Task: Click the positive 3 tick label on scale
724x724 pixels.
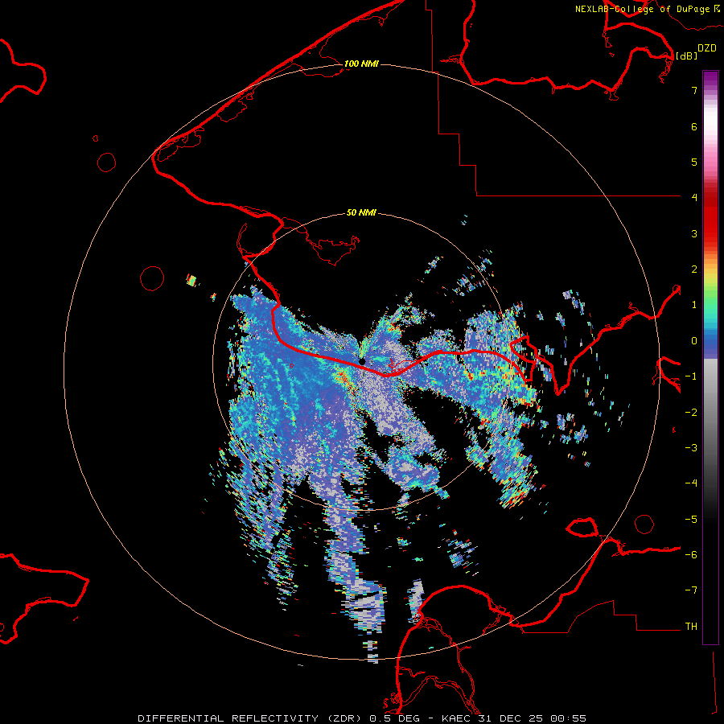Action: pos(694,233)
